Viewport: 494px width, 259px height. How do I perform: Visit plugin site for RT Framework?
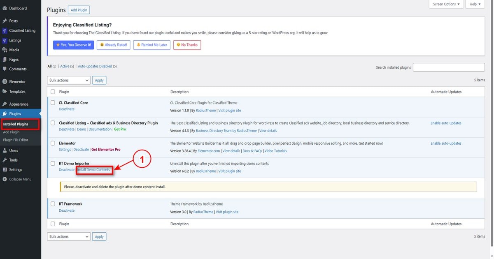tap(227, 212)
